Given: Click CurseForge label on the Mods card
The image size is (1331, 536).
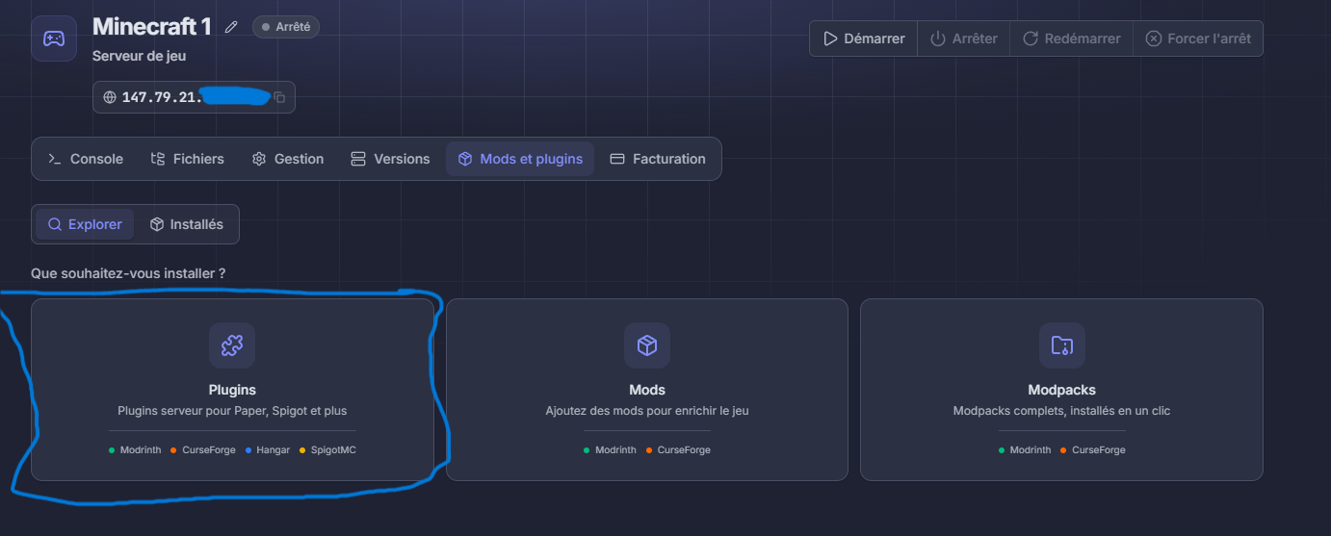Looking at the screenshot, I should click(684, 450).
